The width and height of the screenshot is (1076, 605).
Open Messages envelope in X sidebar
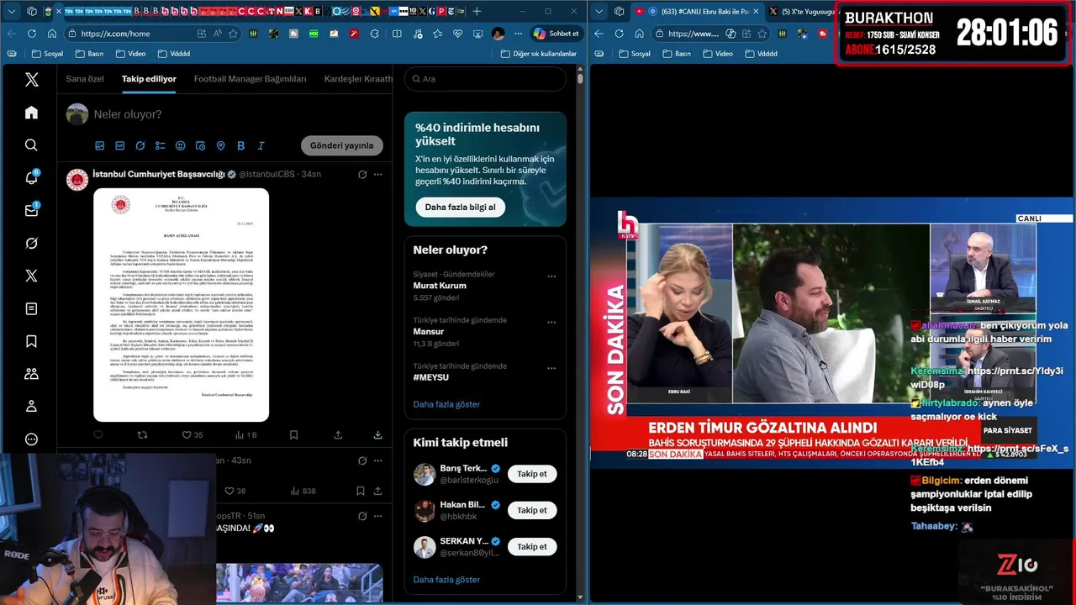click(x=31, y=211)
